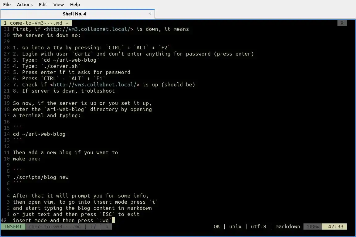Click the line number 42 in the gutter

click(x=4, y=220)
